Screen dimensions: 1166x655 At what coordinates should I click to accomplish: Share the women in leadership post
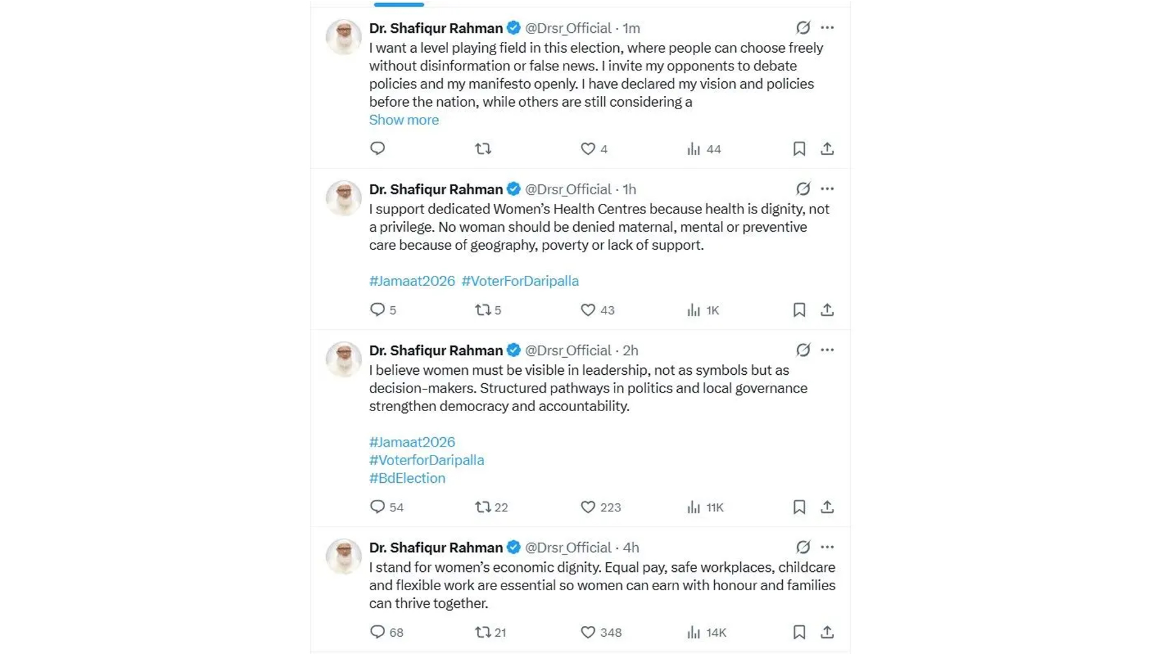[827, 507]
